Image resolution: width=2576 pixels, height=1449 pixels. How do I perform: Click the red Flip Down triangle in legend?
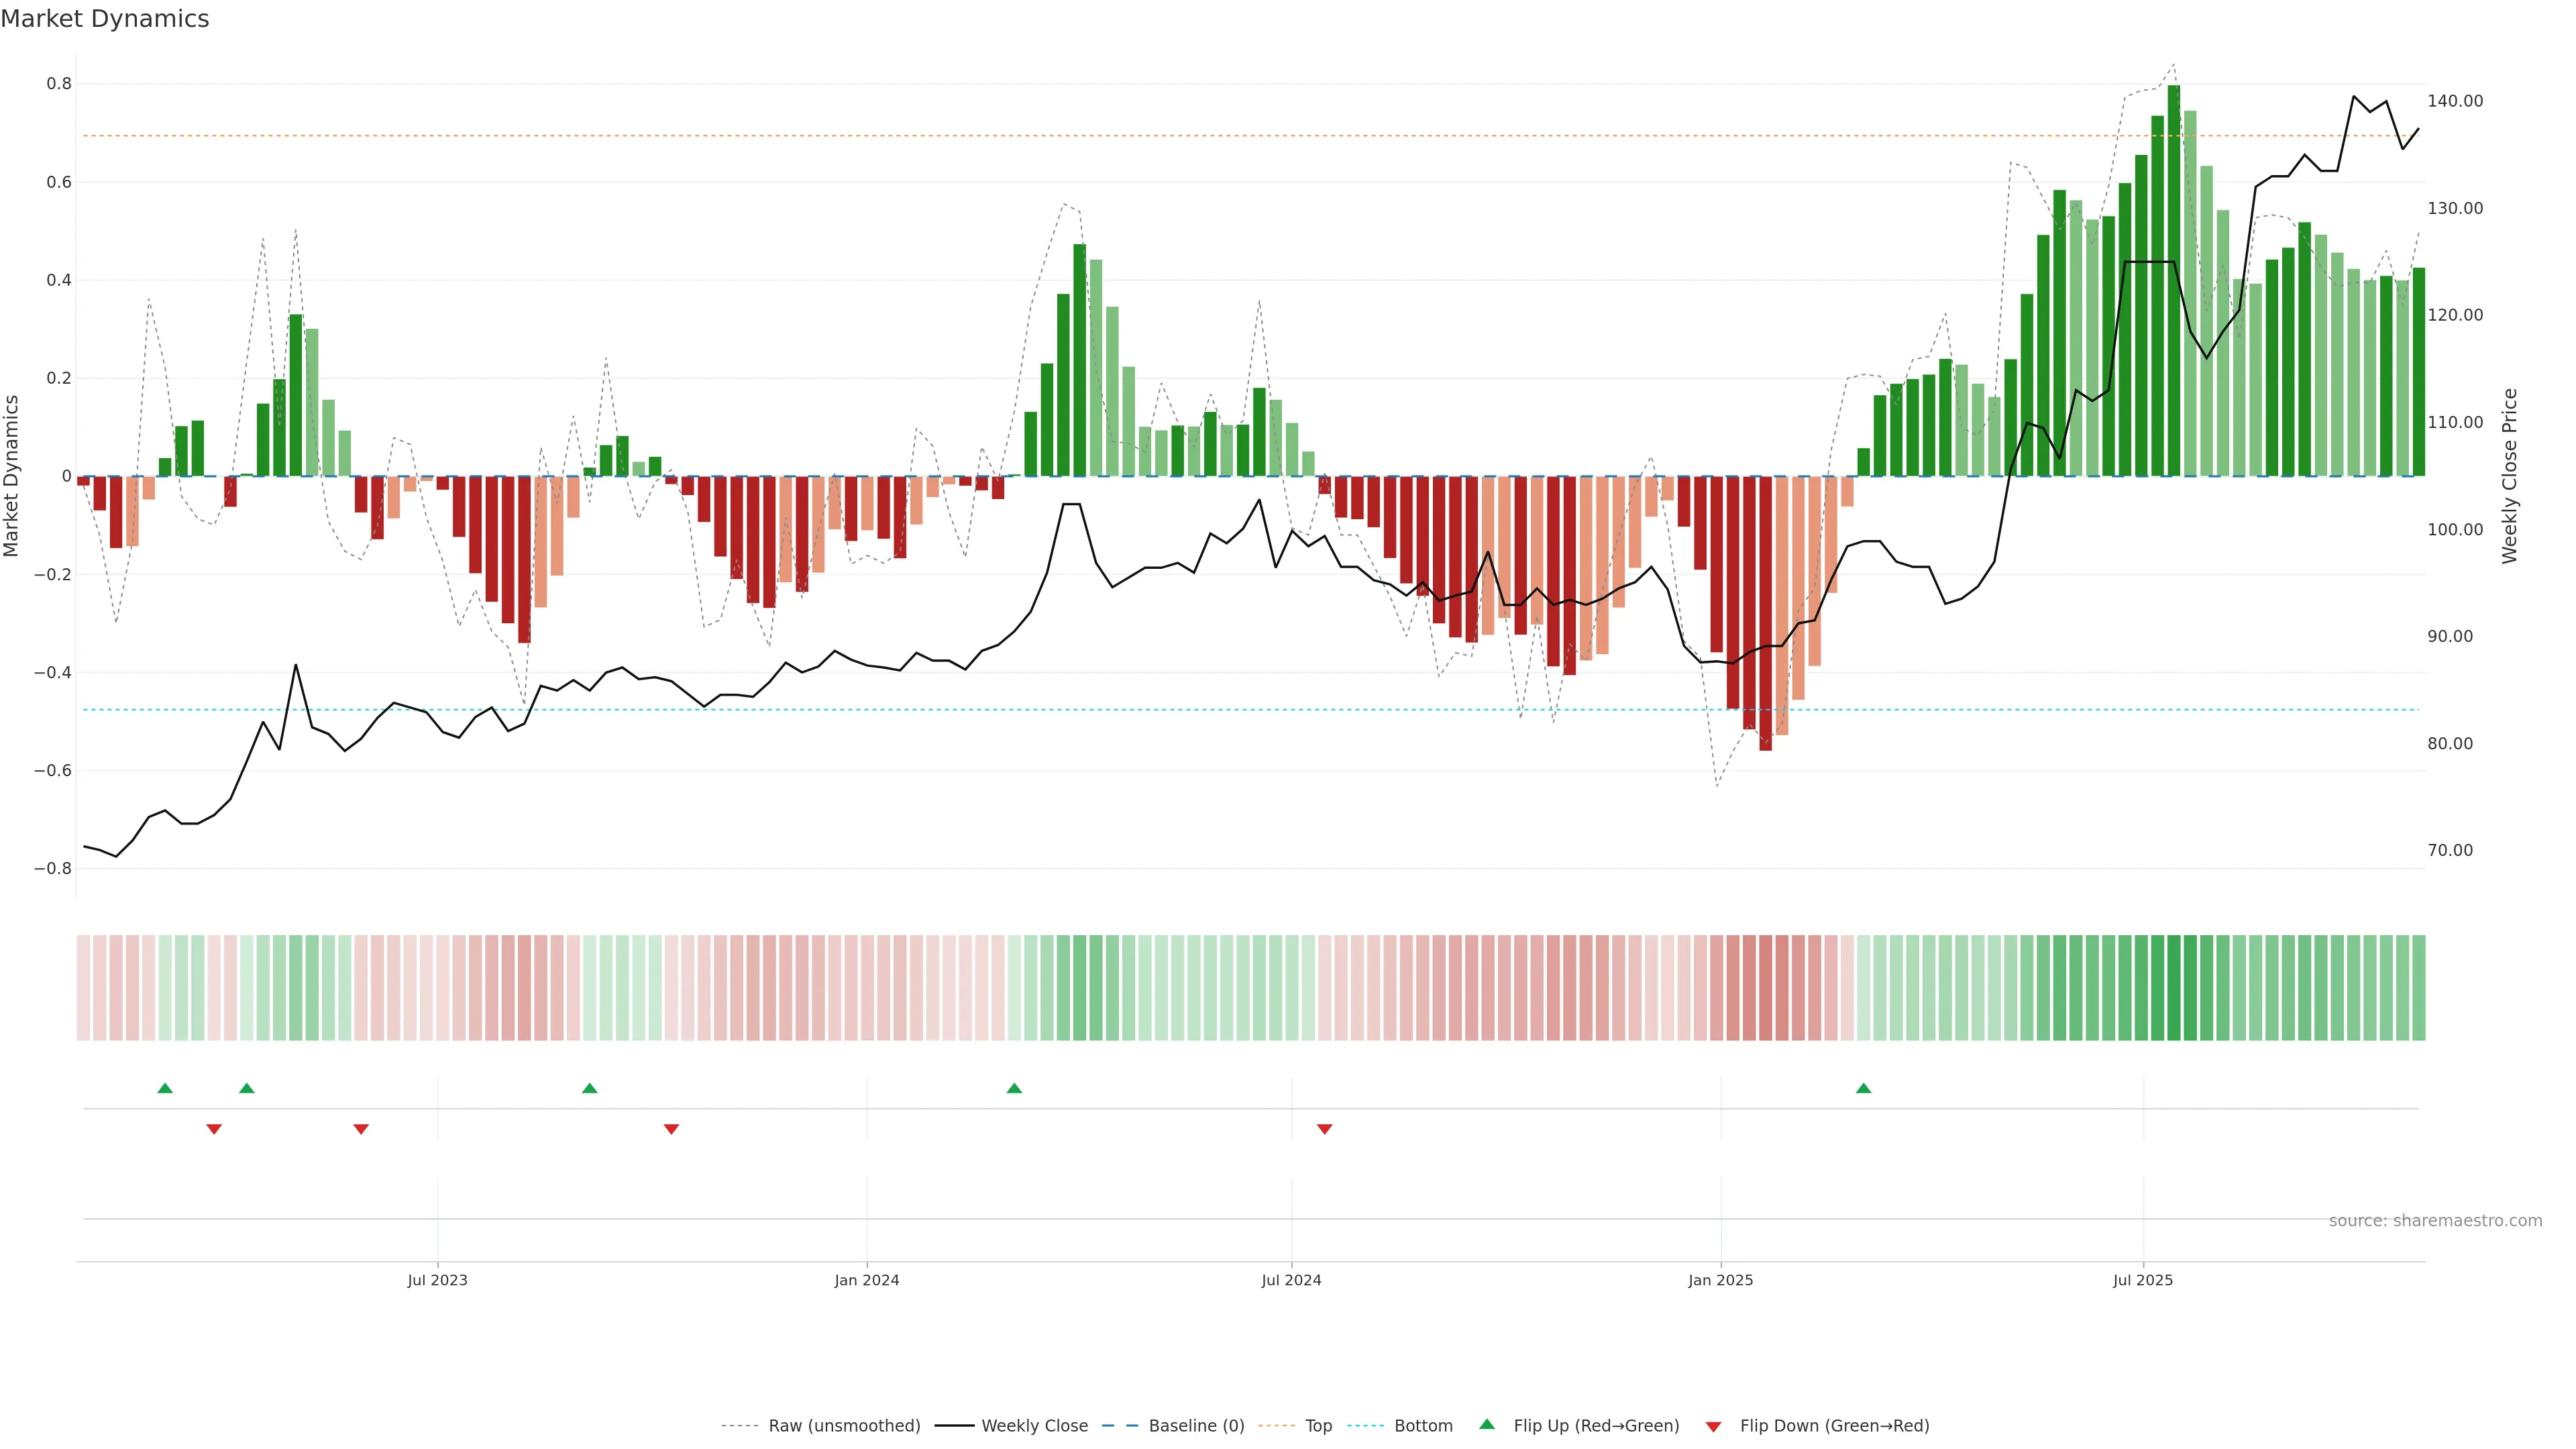click(x=1713, y=1427)
